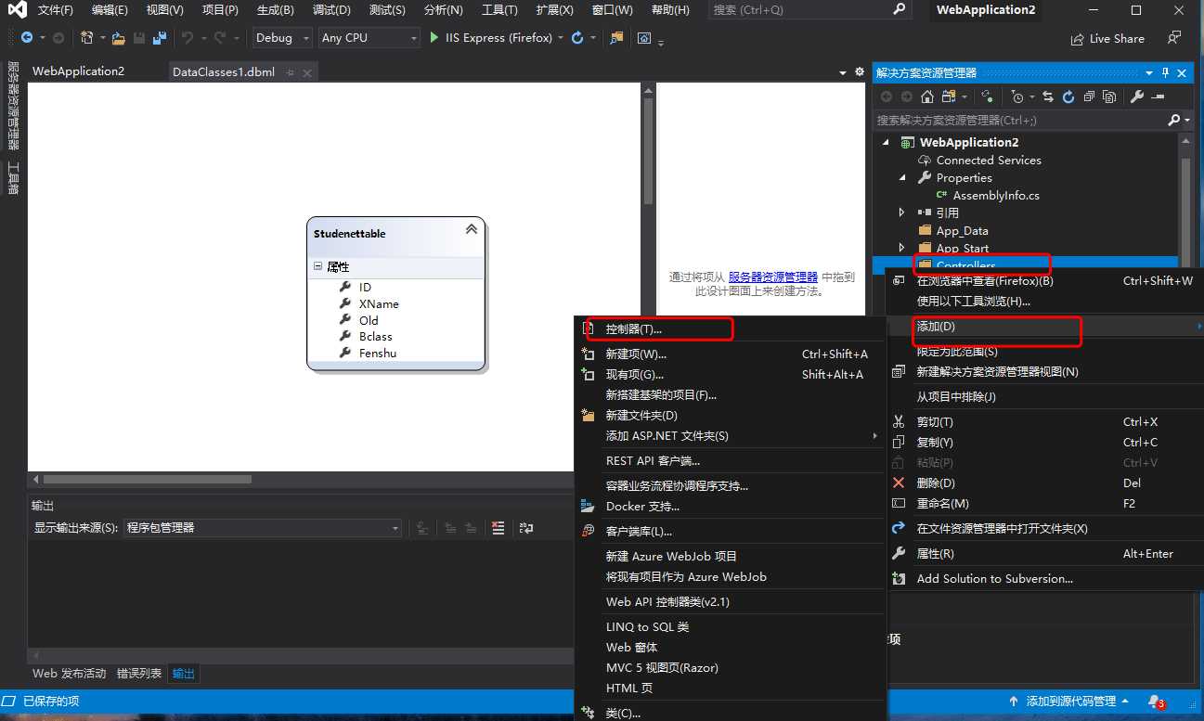Viewport: 1204px width, 721px height.
Task: Open the Any CPU platform dropdown
Action: [369, 38]
